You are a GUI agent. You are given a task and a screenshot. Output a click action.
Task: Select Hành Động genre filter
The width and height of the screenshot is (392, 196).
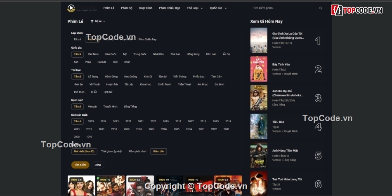click(x=111, y=77)
